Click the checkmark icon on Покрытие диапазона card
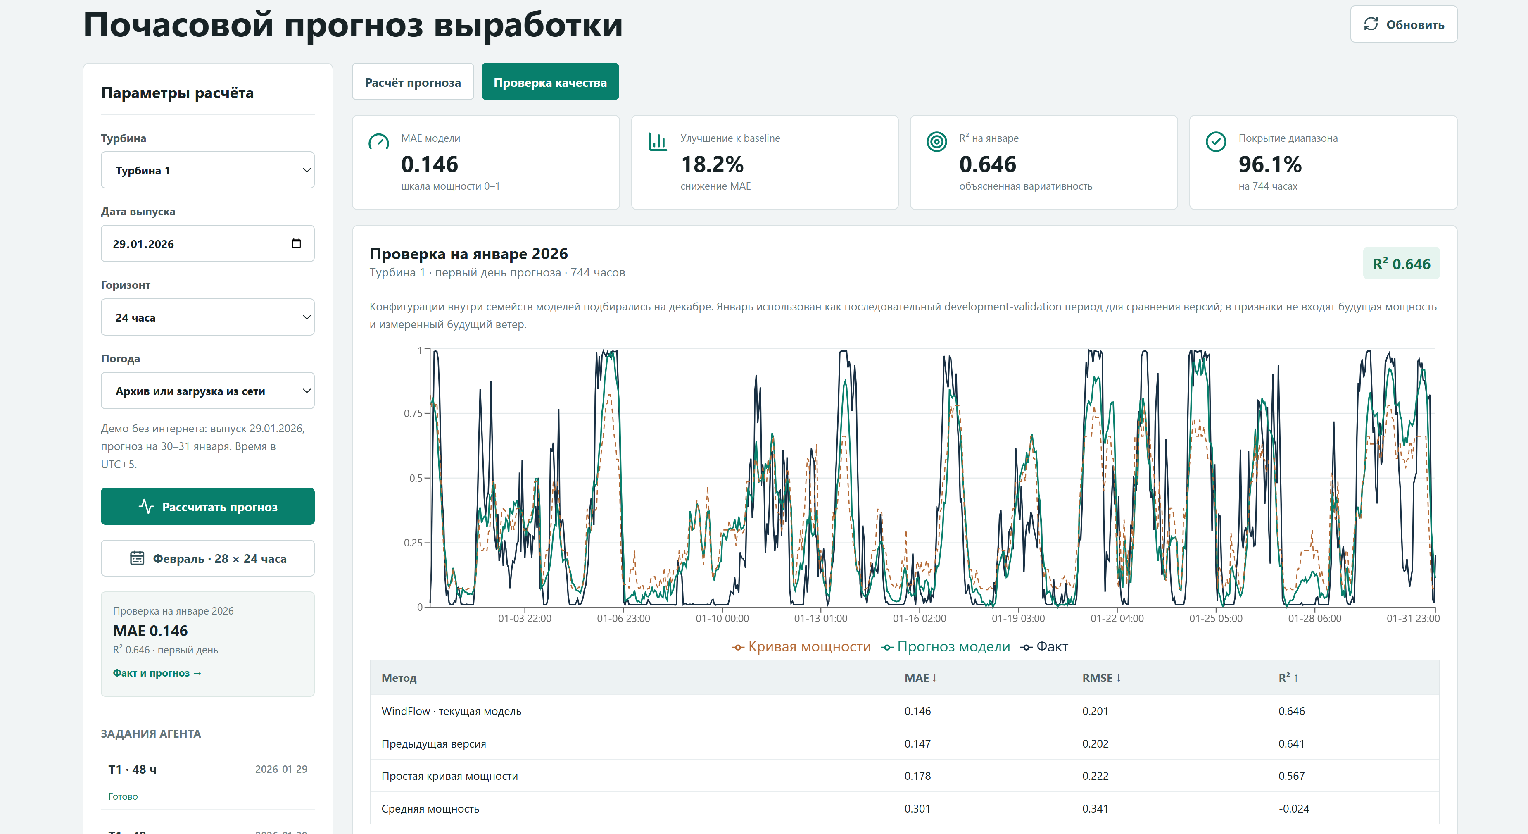This screenshot has height=834, width=1528. click(x=1216, y=142)
